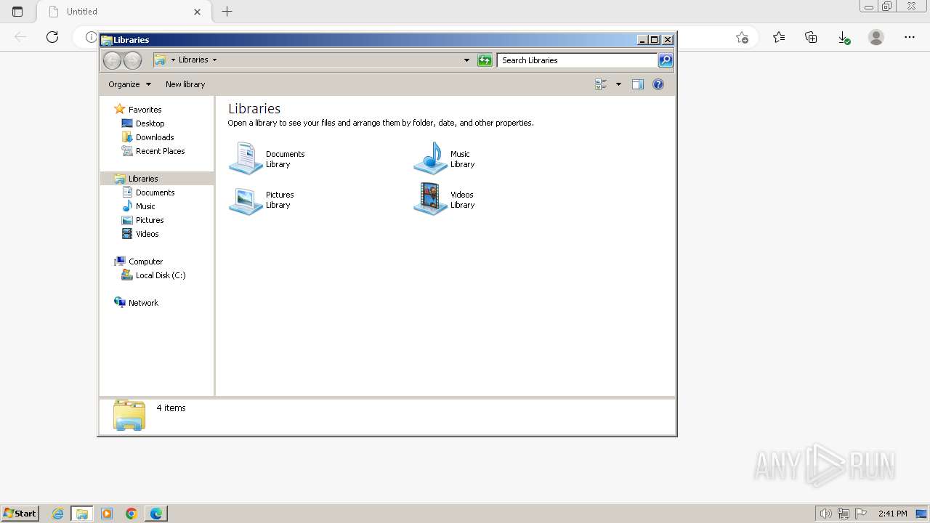Open the Pictures library large icon
This screenshot has width=930, height=523.
(246, 200)
